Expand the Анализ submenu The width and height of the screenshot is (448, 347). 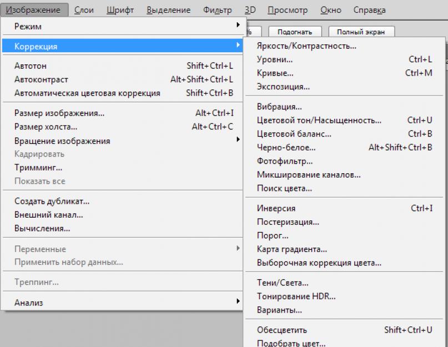coord(122,303)
